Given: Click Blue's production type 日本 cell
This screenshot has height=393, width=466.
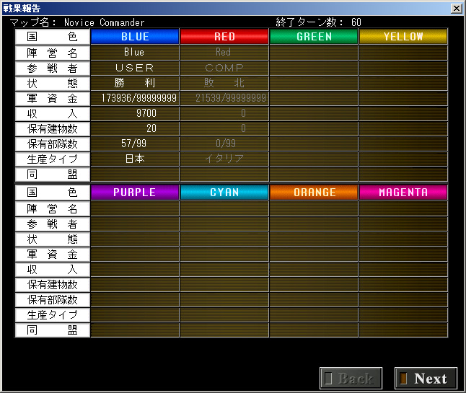Looking at the screenshot, I should [135, 159].
